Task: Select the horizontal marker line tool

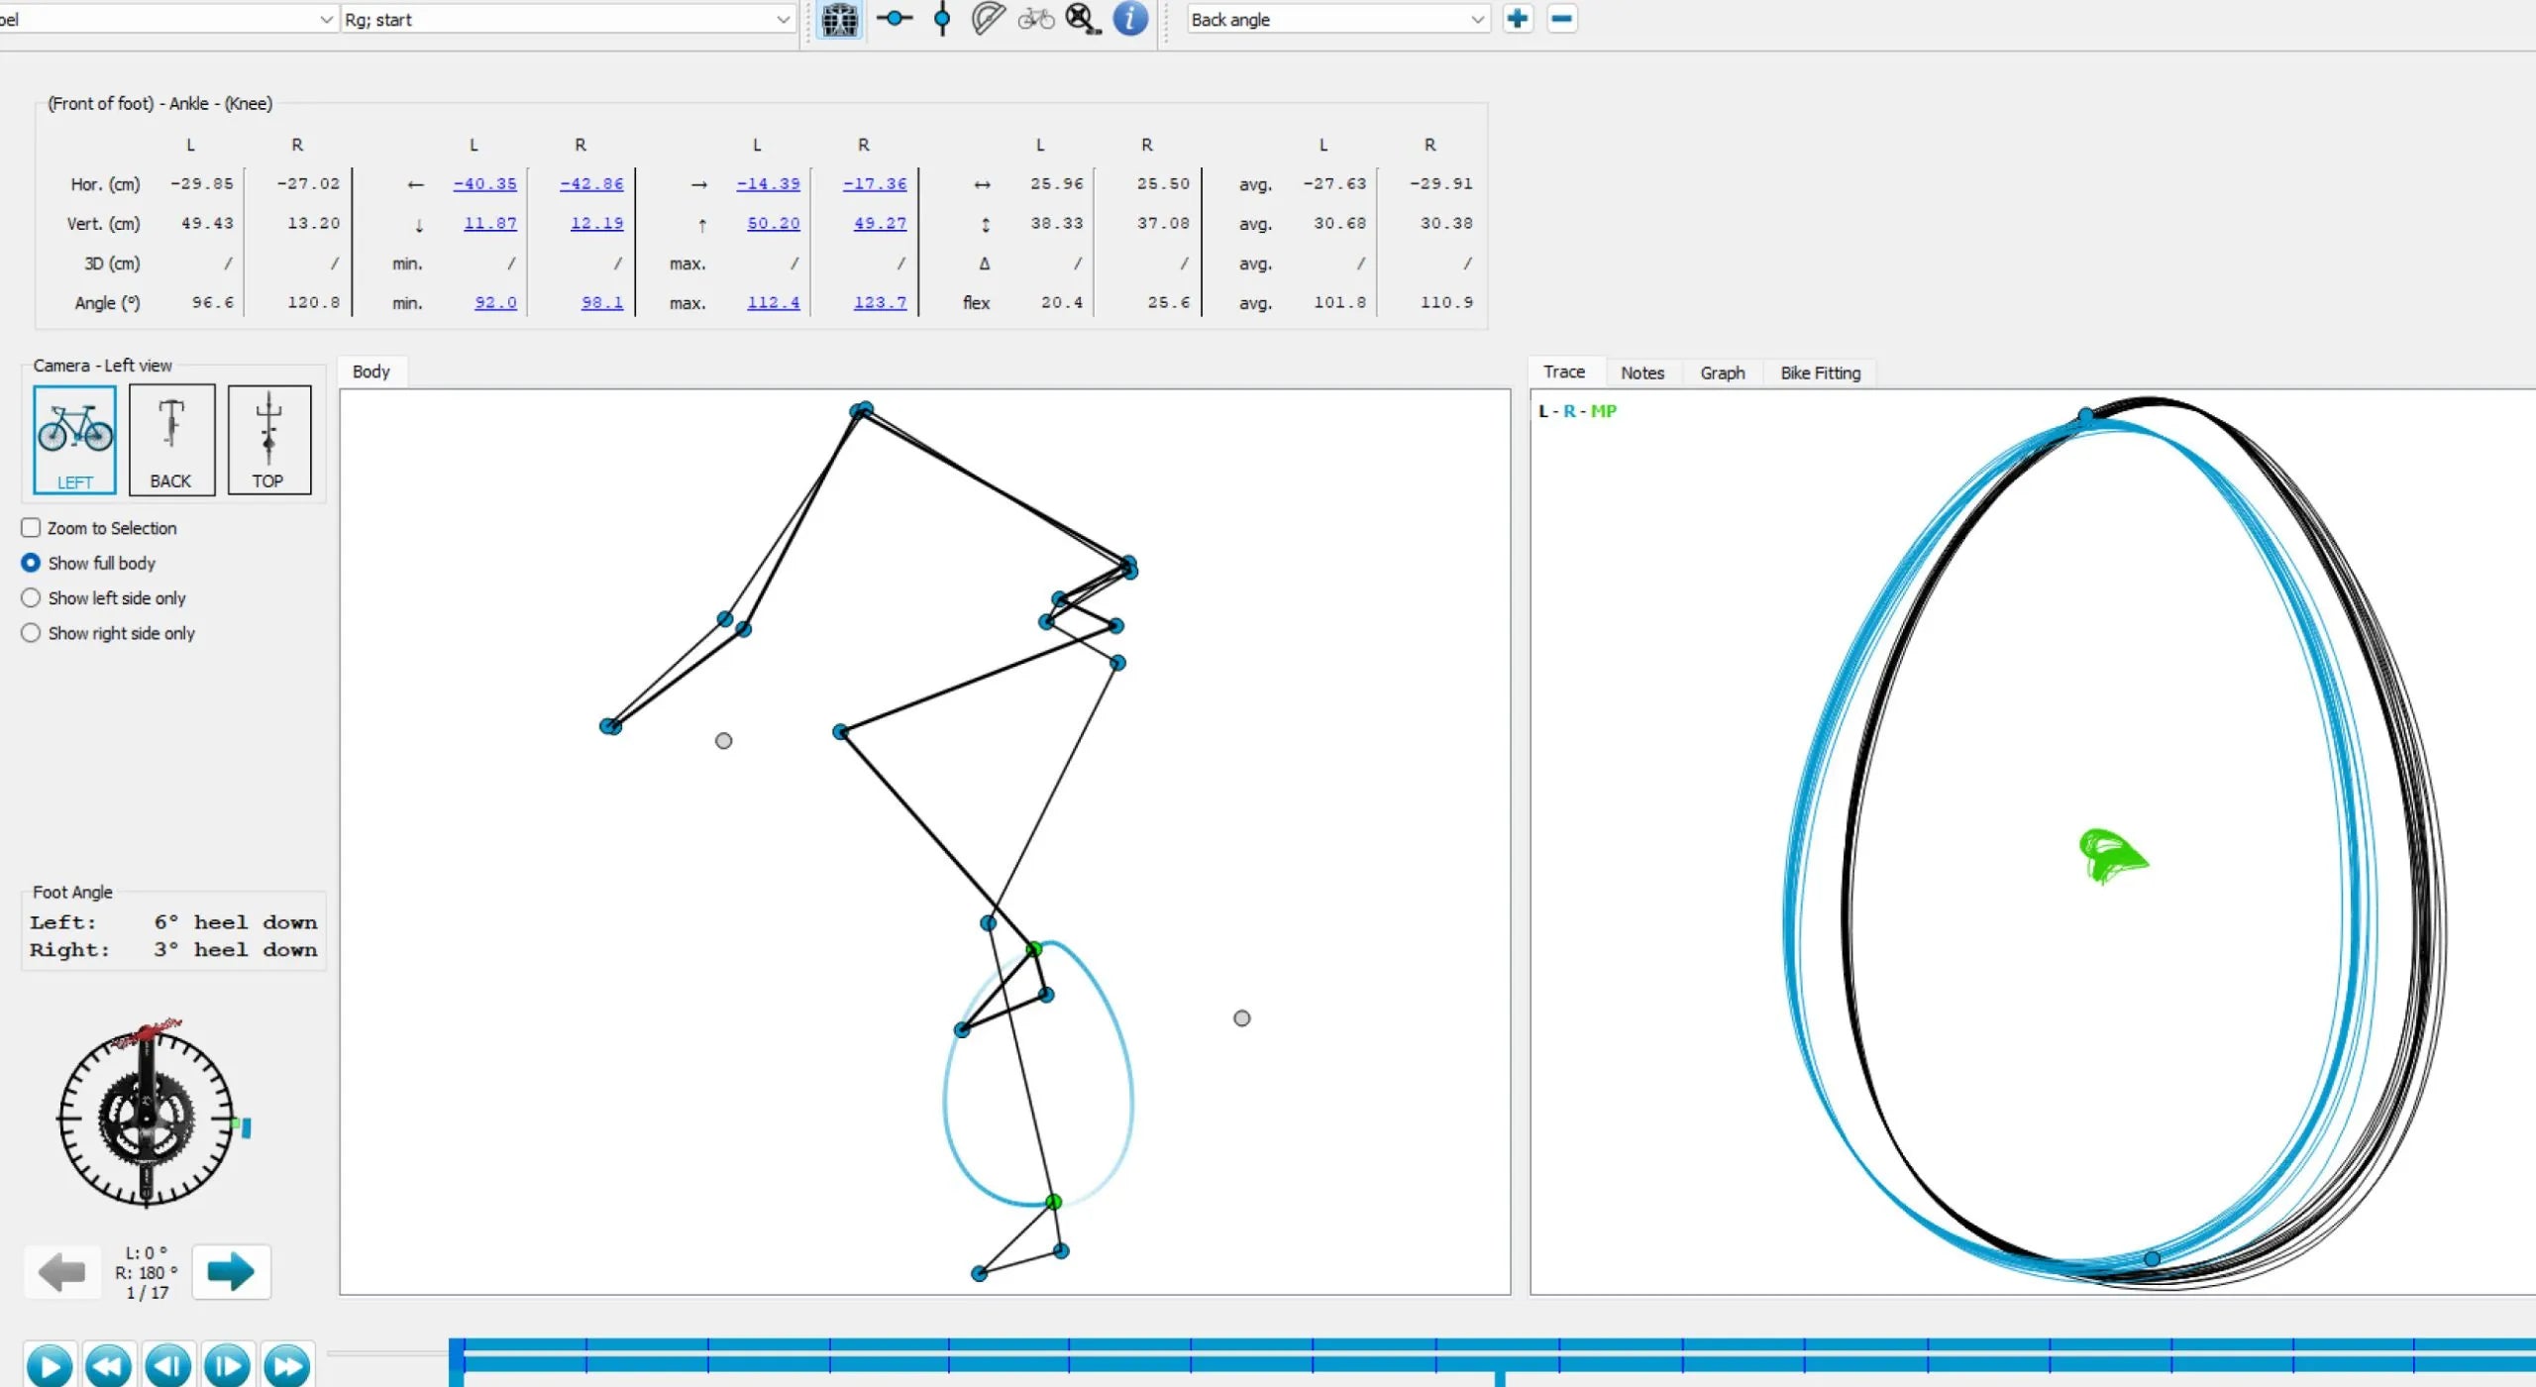Action: click(x=894, y=19)
